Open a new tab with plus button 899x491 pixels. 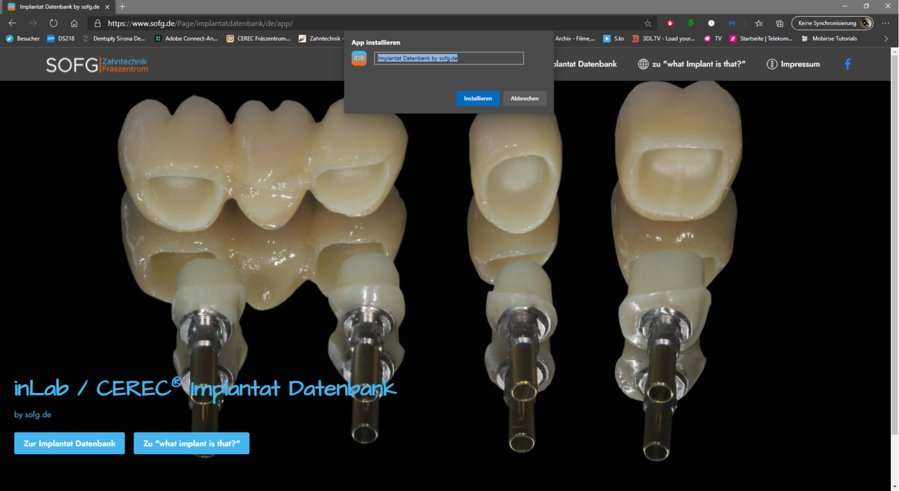pos(122,7)
